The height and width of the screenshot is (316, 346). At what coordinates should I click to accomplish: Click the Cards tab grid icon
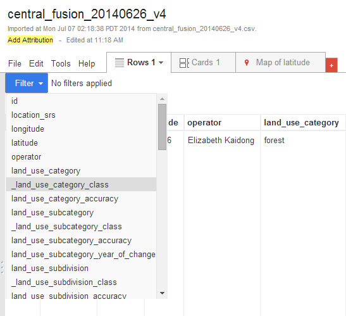tap(184, 63)
